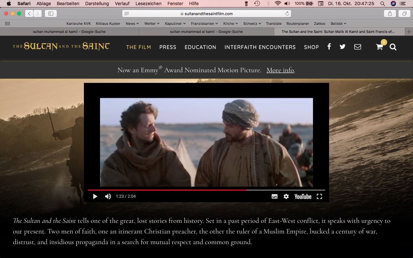Go to THE FILM page
The image size is (413, 258).
[x=138, y=47]
